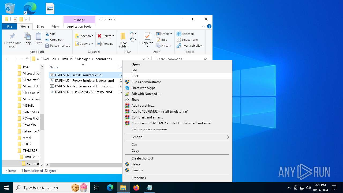Expand the Send to submenu
The image size is (343, 193).
(x=177, y=137)
